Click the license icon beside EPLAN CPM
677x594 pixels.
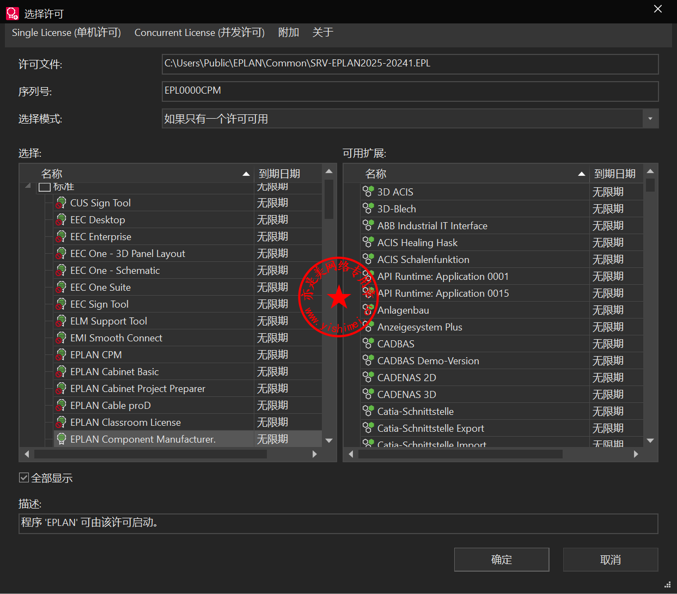61,355
